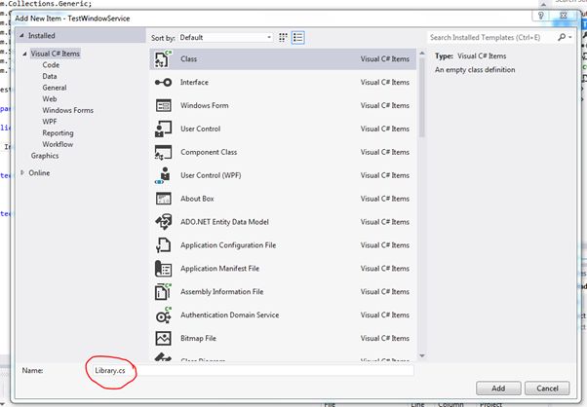Click the scroll up arrow of template list
The height and width of the screenshot is (407, 587).
click(422, 54)
